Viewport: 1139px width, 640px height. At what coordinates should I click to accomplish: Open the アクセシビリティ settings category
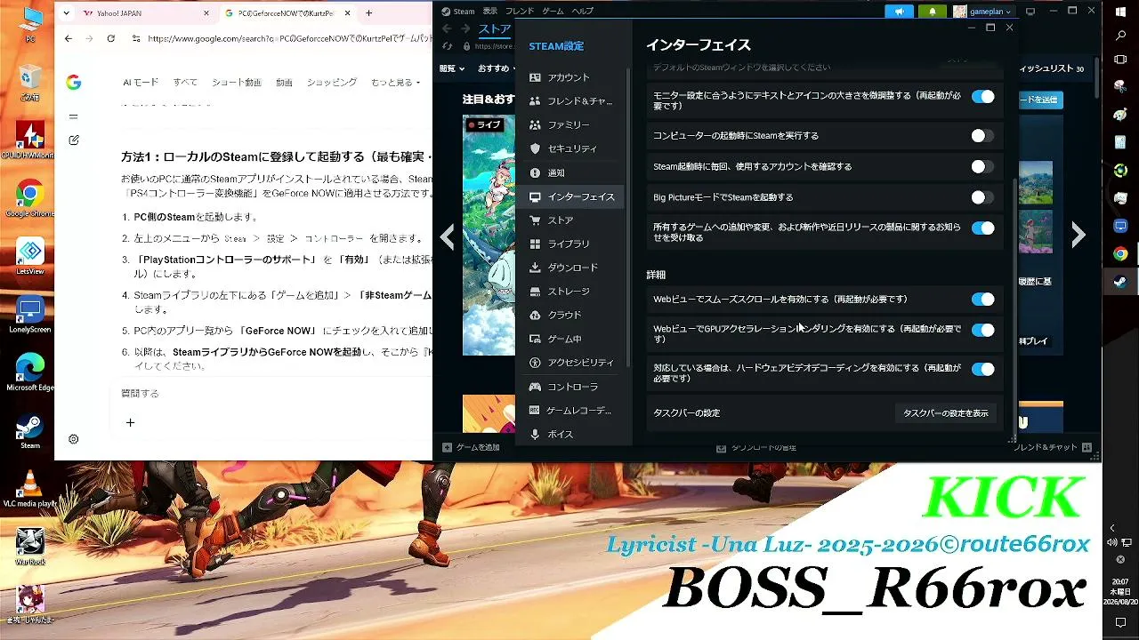pos(569,363)
